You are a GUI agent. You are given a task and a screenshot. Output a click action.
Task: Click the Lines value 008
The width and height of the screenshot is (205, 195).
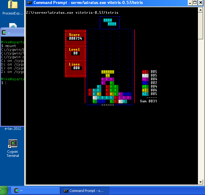(x=76, y=68)
